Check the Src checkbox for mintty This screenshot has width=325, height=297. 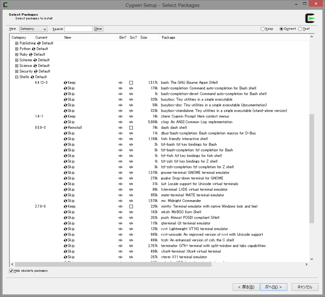point(131,206)
